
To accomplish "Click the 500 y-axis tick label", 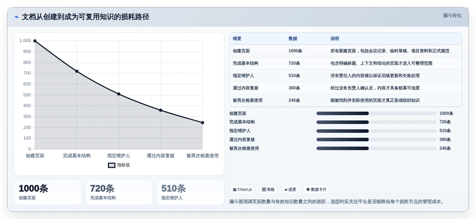I will click(x=27, y=95).
